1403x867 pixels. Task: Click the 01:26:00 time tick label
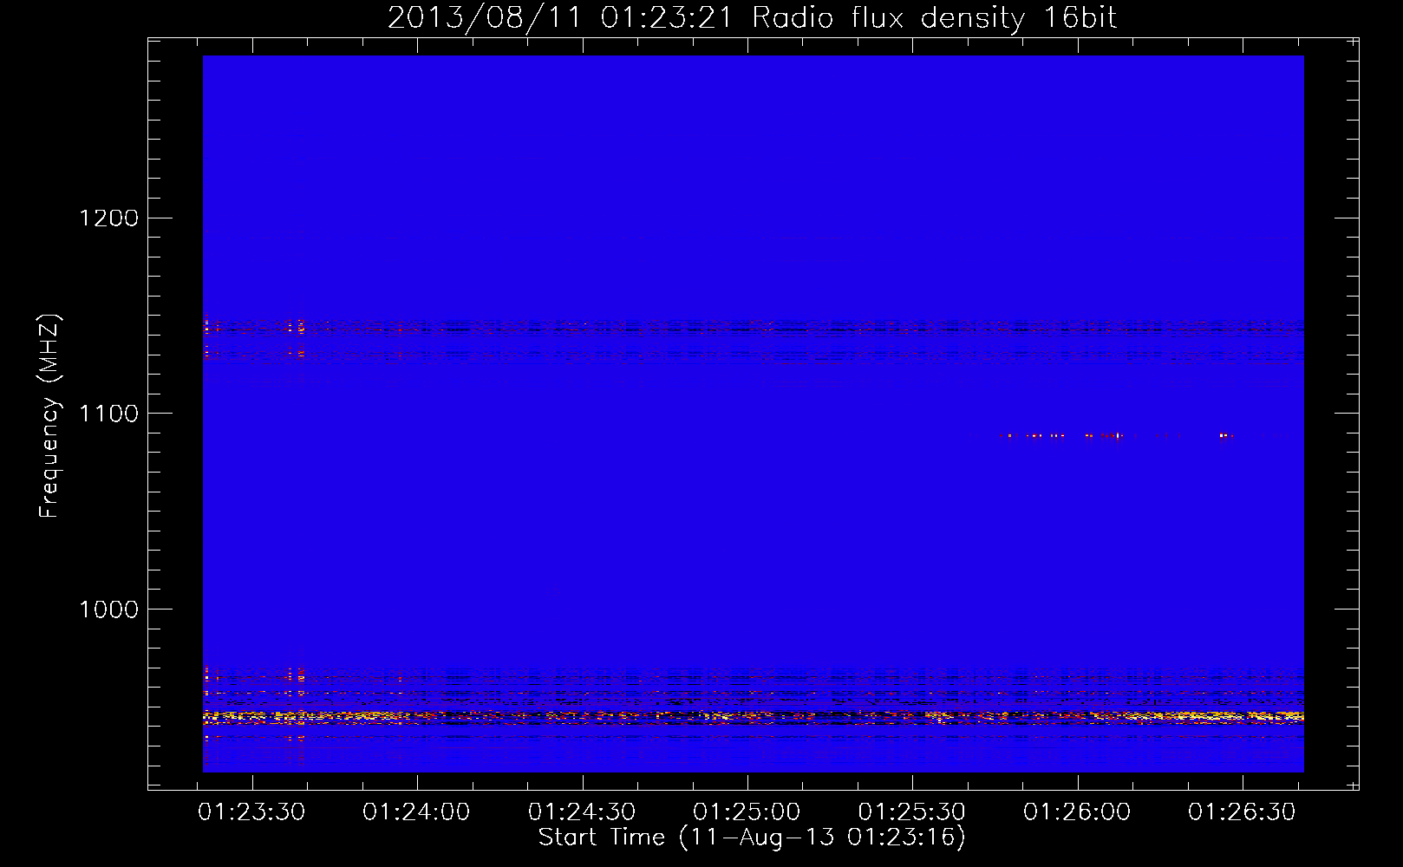tap(1077, 812)
